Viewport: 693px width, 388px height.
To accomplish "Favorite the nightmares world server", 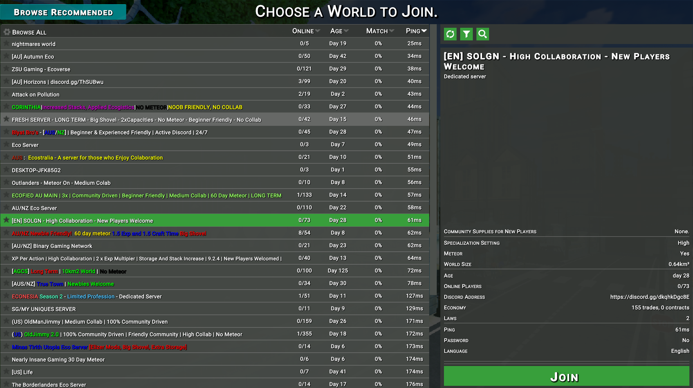I will 6,44.
